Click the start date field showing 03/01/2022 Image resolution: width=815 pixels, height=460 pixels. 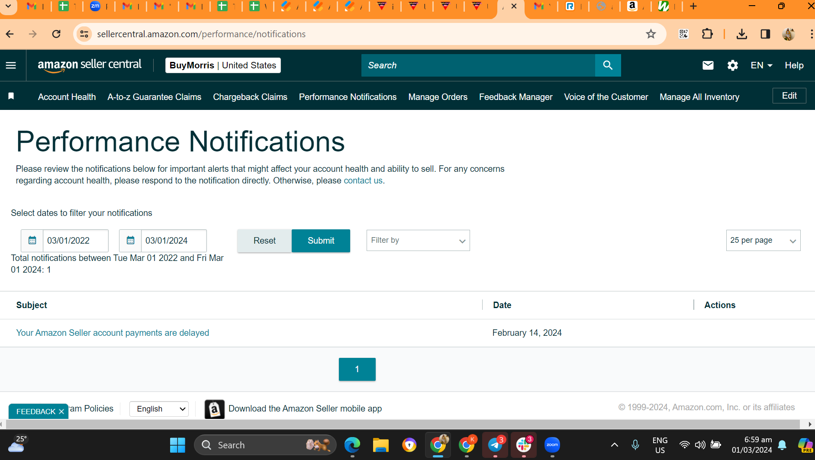(75, 241)
